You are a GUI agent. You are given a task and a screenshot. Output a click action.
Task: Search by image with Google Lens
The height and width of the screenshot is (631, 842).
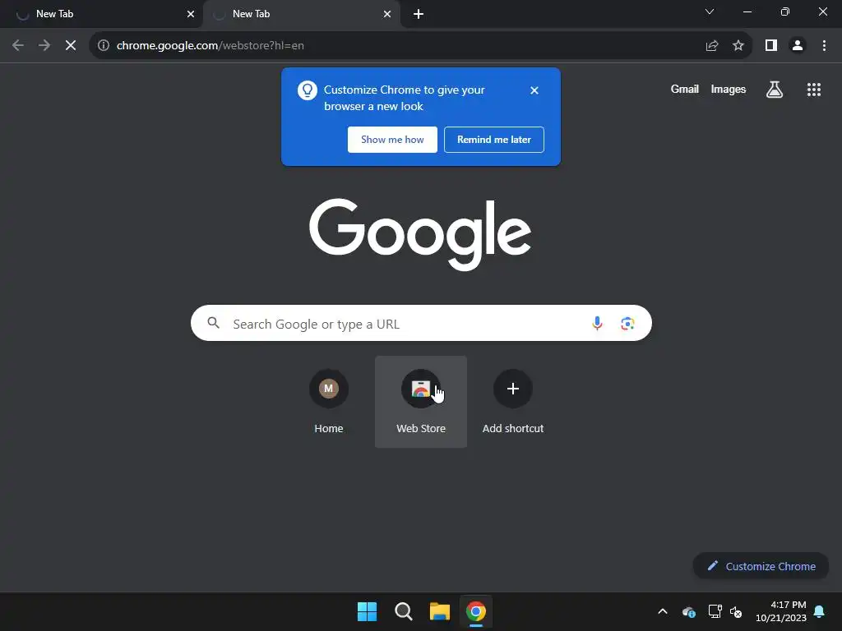pos(627,323)
